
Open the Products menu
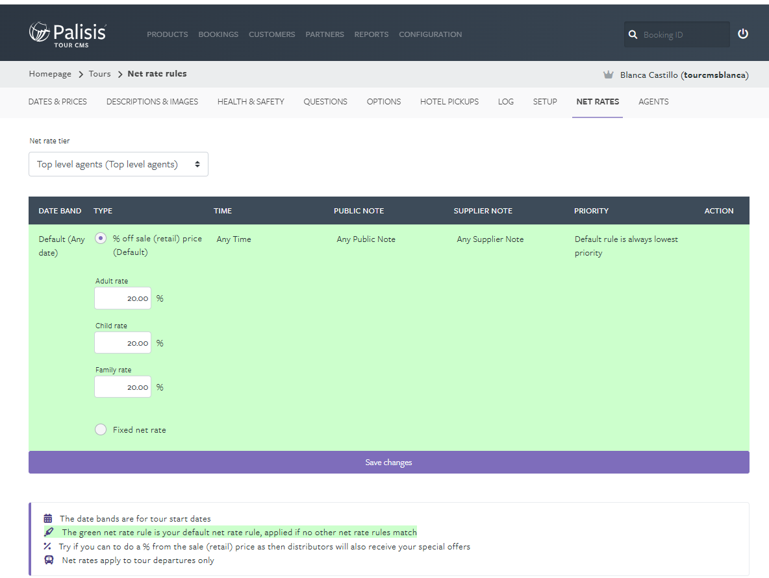pyautogui.click(x=167, y=34)
